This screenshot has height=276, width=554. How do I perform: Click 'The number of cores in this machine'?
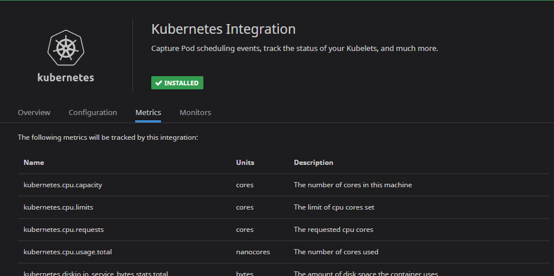click(353, 185)
